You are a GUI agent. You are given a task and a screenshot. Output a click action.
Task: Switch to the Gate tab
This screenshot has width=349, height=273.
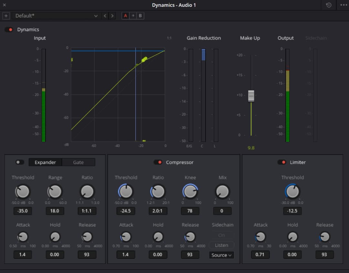click(79, 162)
